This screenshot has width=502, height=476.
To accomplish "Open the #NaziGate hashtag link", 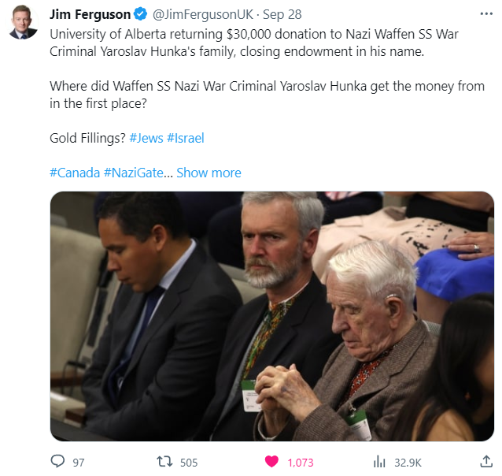I will tap(134, 173).
